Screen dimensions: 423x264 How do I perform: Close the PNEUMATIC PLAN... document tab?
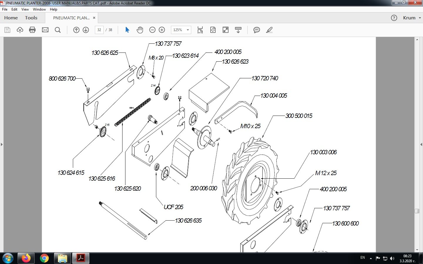(94, 18)
